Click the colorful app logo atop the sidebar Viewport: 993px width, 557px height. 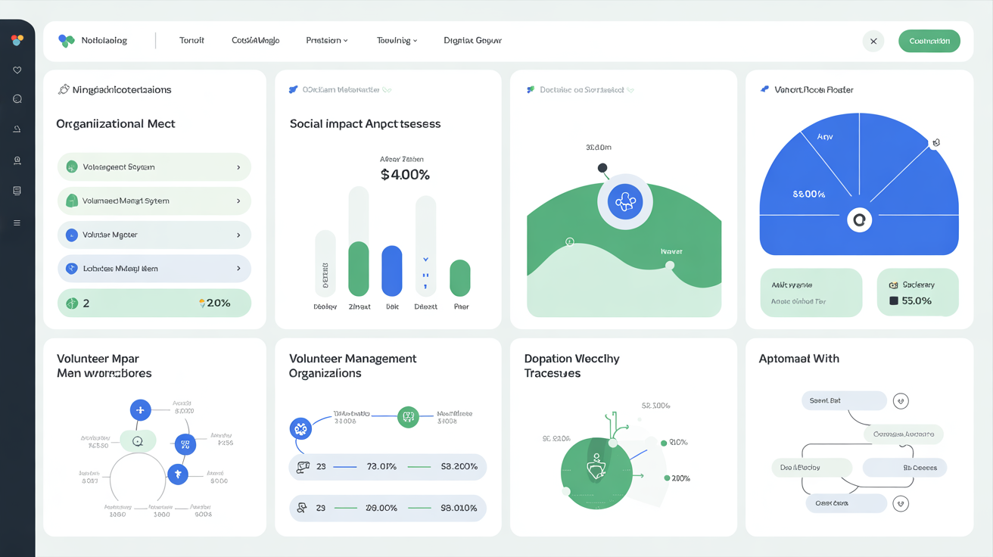(17, 40)
